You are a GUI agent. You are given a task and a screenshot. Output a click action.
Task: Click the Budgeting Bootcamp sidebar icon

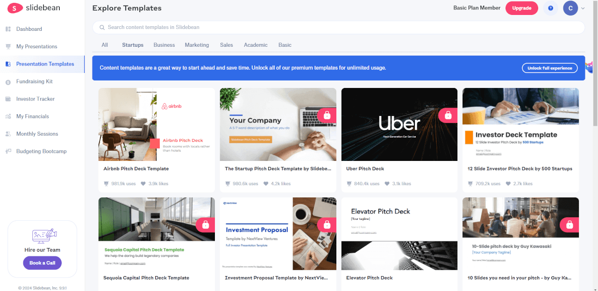pos(8,151)
